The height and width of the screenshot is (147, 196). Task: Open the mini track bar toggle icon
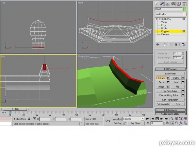point(4,114)
